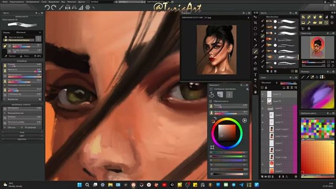Image resolution: width=336 pixels, height=189 pixels.
Task: Adjust the layer opacity slider
Action: [288, 83]
